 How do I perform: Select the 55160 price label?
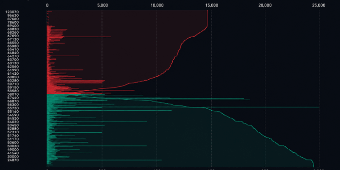click(x=13, y=112)
